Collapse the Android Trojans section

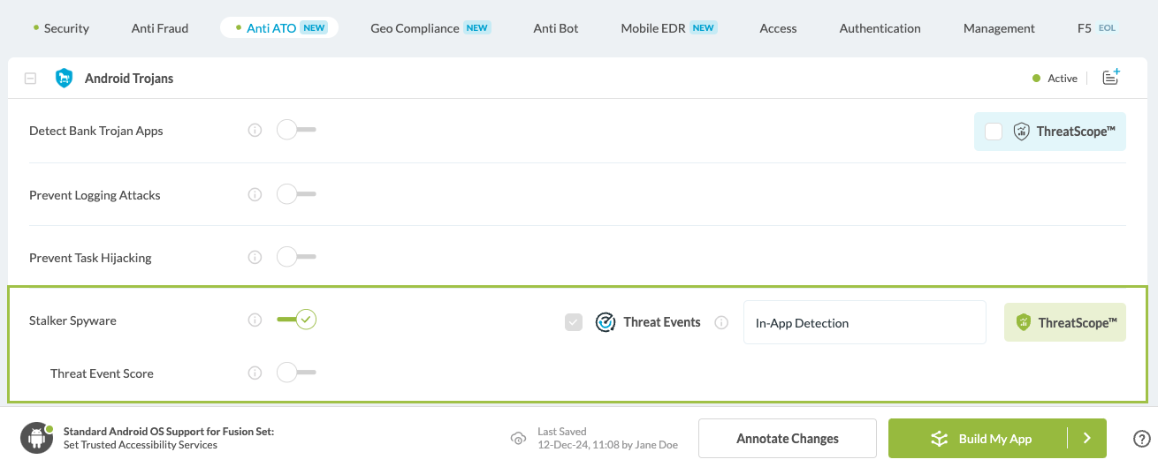pos(31,79)
